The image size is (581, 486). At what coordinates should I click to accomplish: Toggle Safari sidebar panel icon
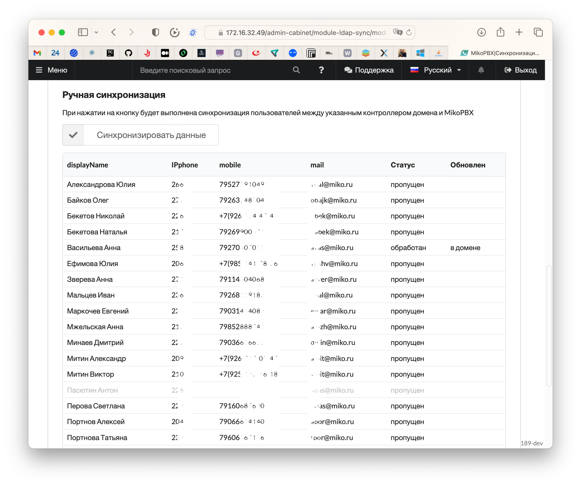point(83,32)
